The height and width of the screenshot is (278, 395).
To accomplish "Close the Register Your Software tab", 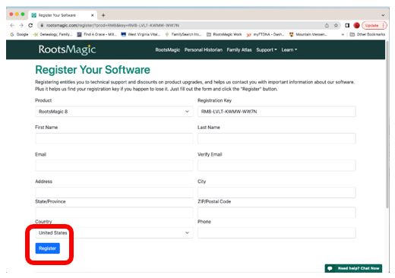I will 93,15.
